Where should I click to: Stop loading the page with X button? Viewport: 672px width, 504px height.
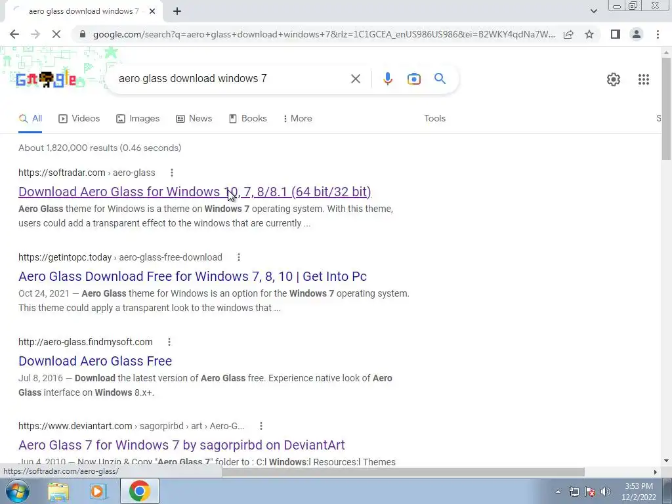tap(56, 34)
